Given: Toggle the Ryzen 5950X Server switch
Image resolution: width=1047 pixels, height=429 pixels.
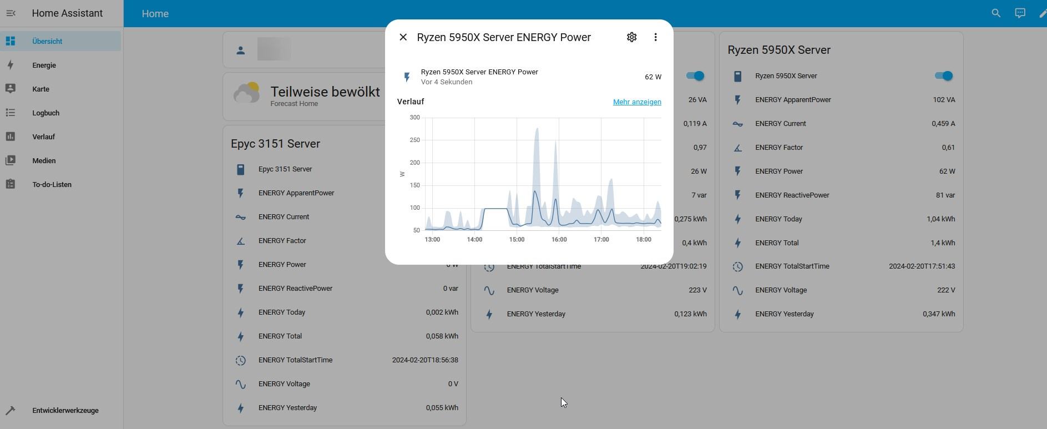Looking at the screenshot, I should click(943, 76).
